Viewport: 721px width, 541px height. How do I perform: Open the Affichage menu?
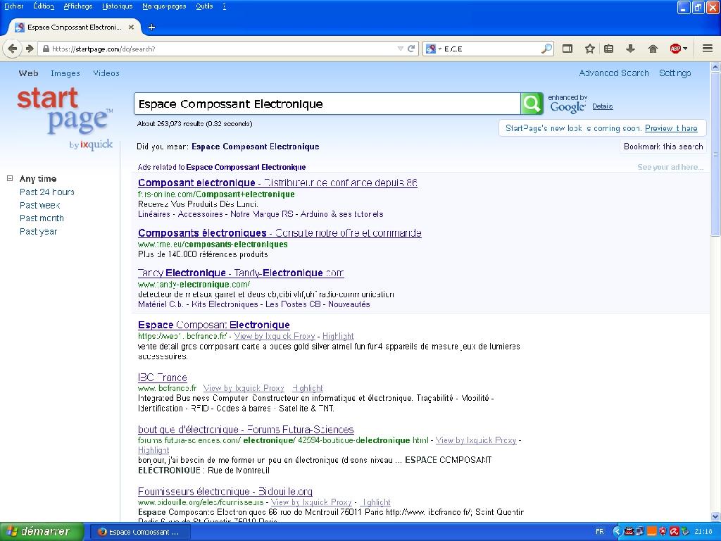pyautogui.click(x=77, y=6)
